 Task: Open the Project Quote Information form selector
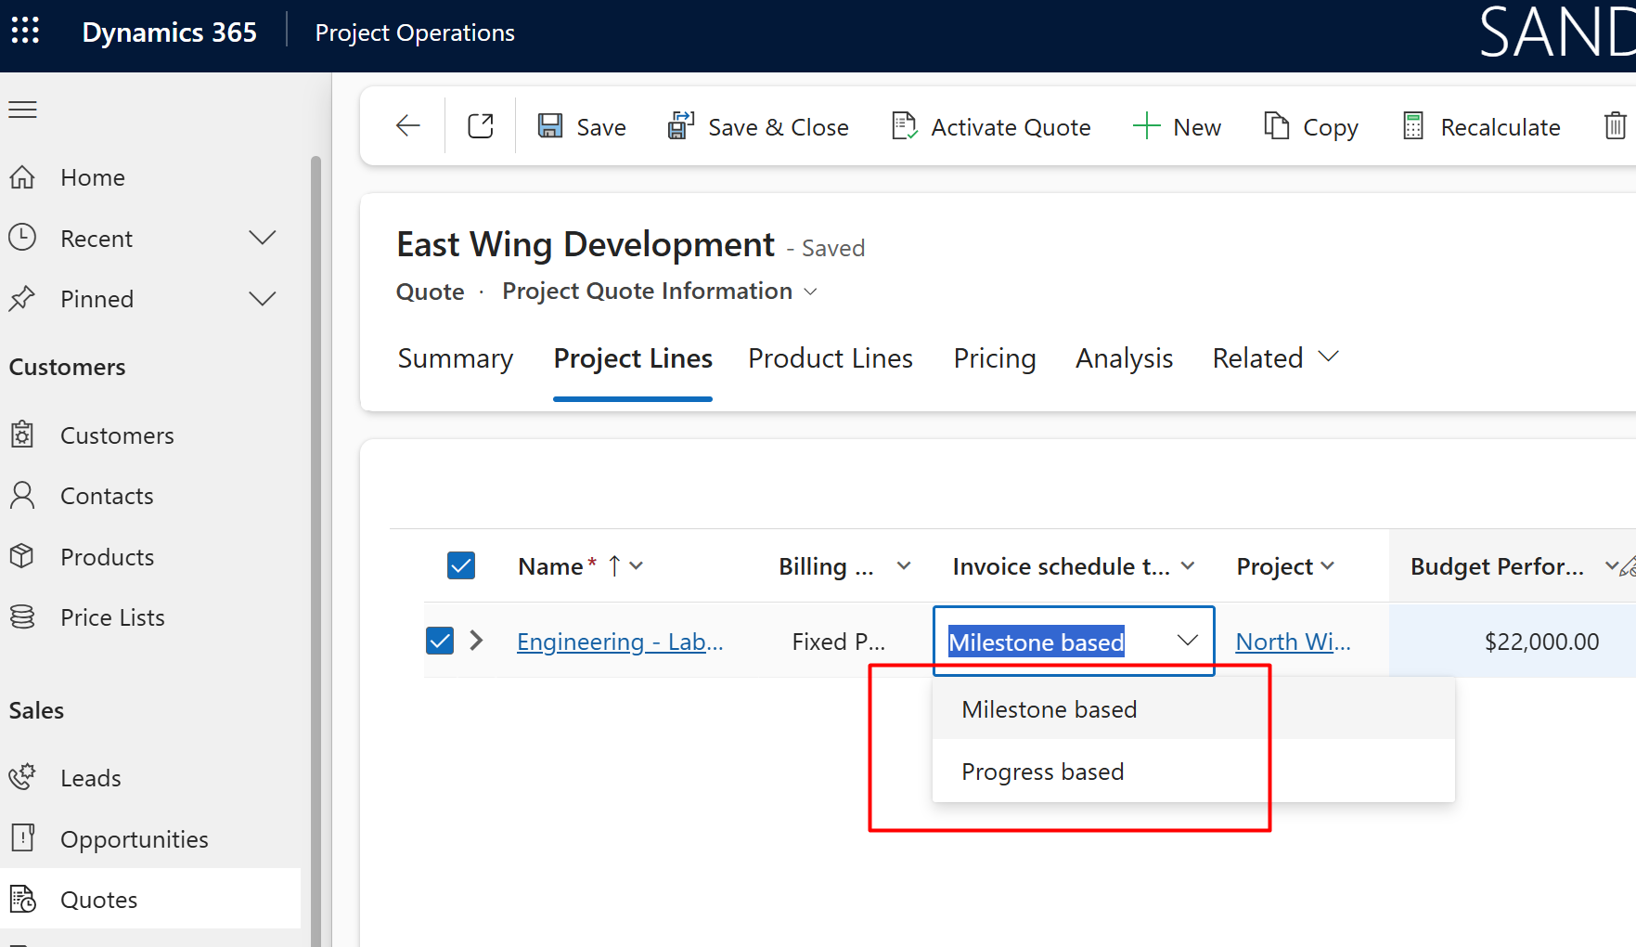pos(809,292)
